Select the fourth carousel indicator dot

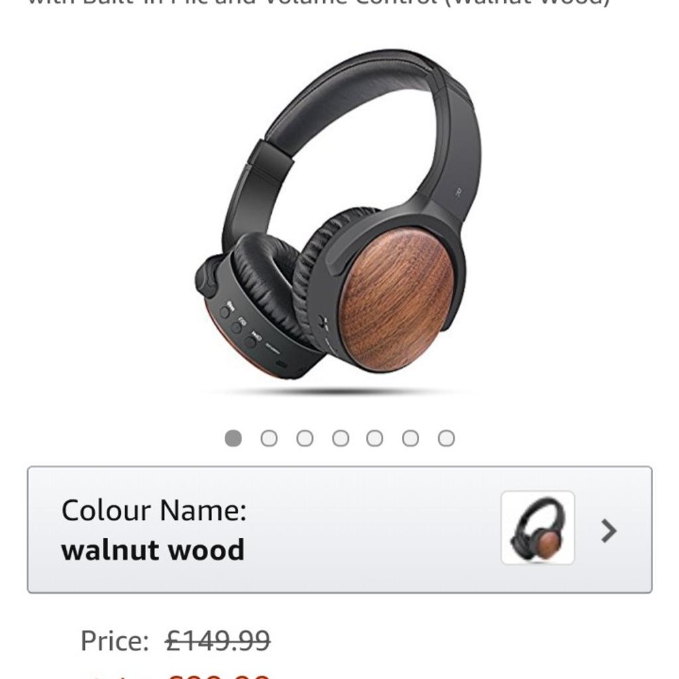[340, 438]
